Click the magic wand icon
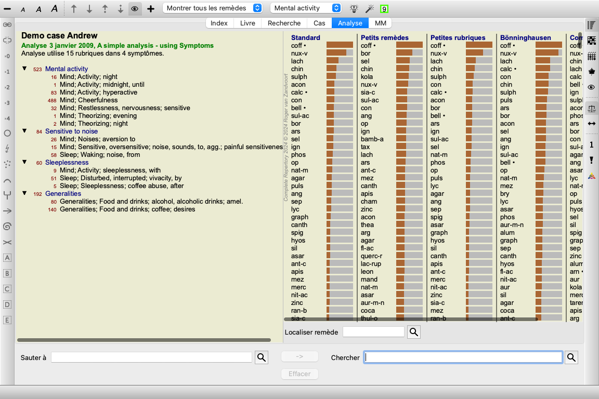Screen dimensions: 599x399 (x=369, y=8)
